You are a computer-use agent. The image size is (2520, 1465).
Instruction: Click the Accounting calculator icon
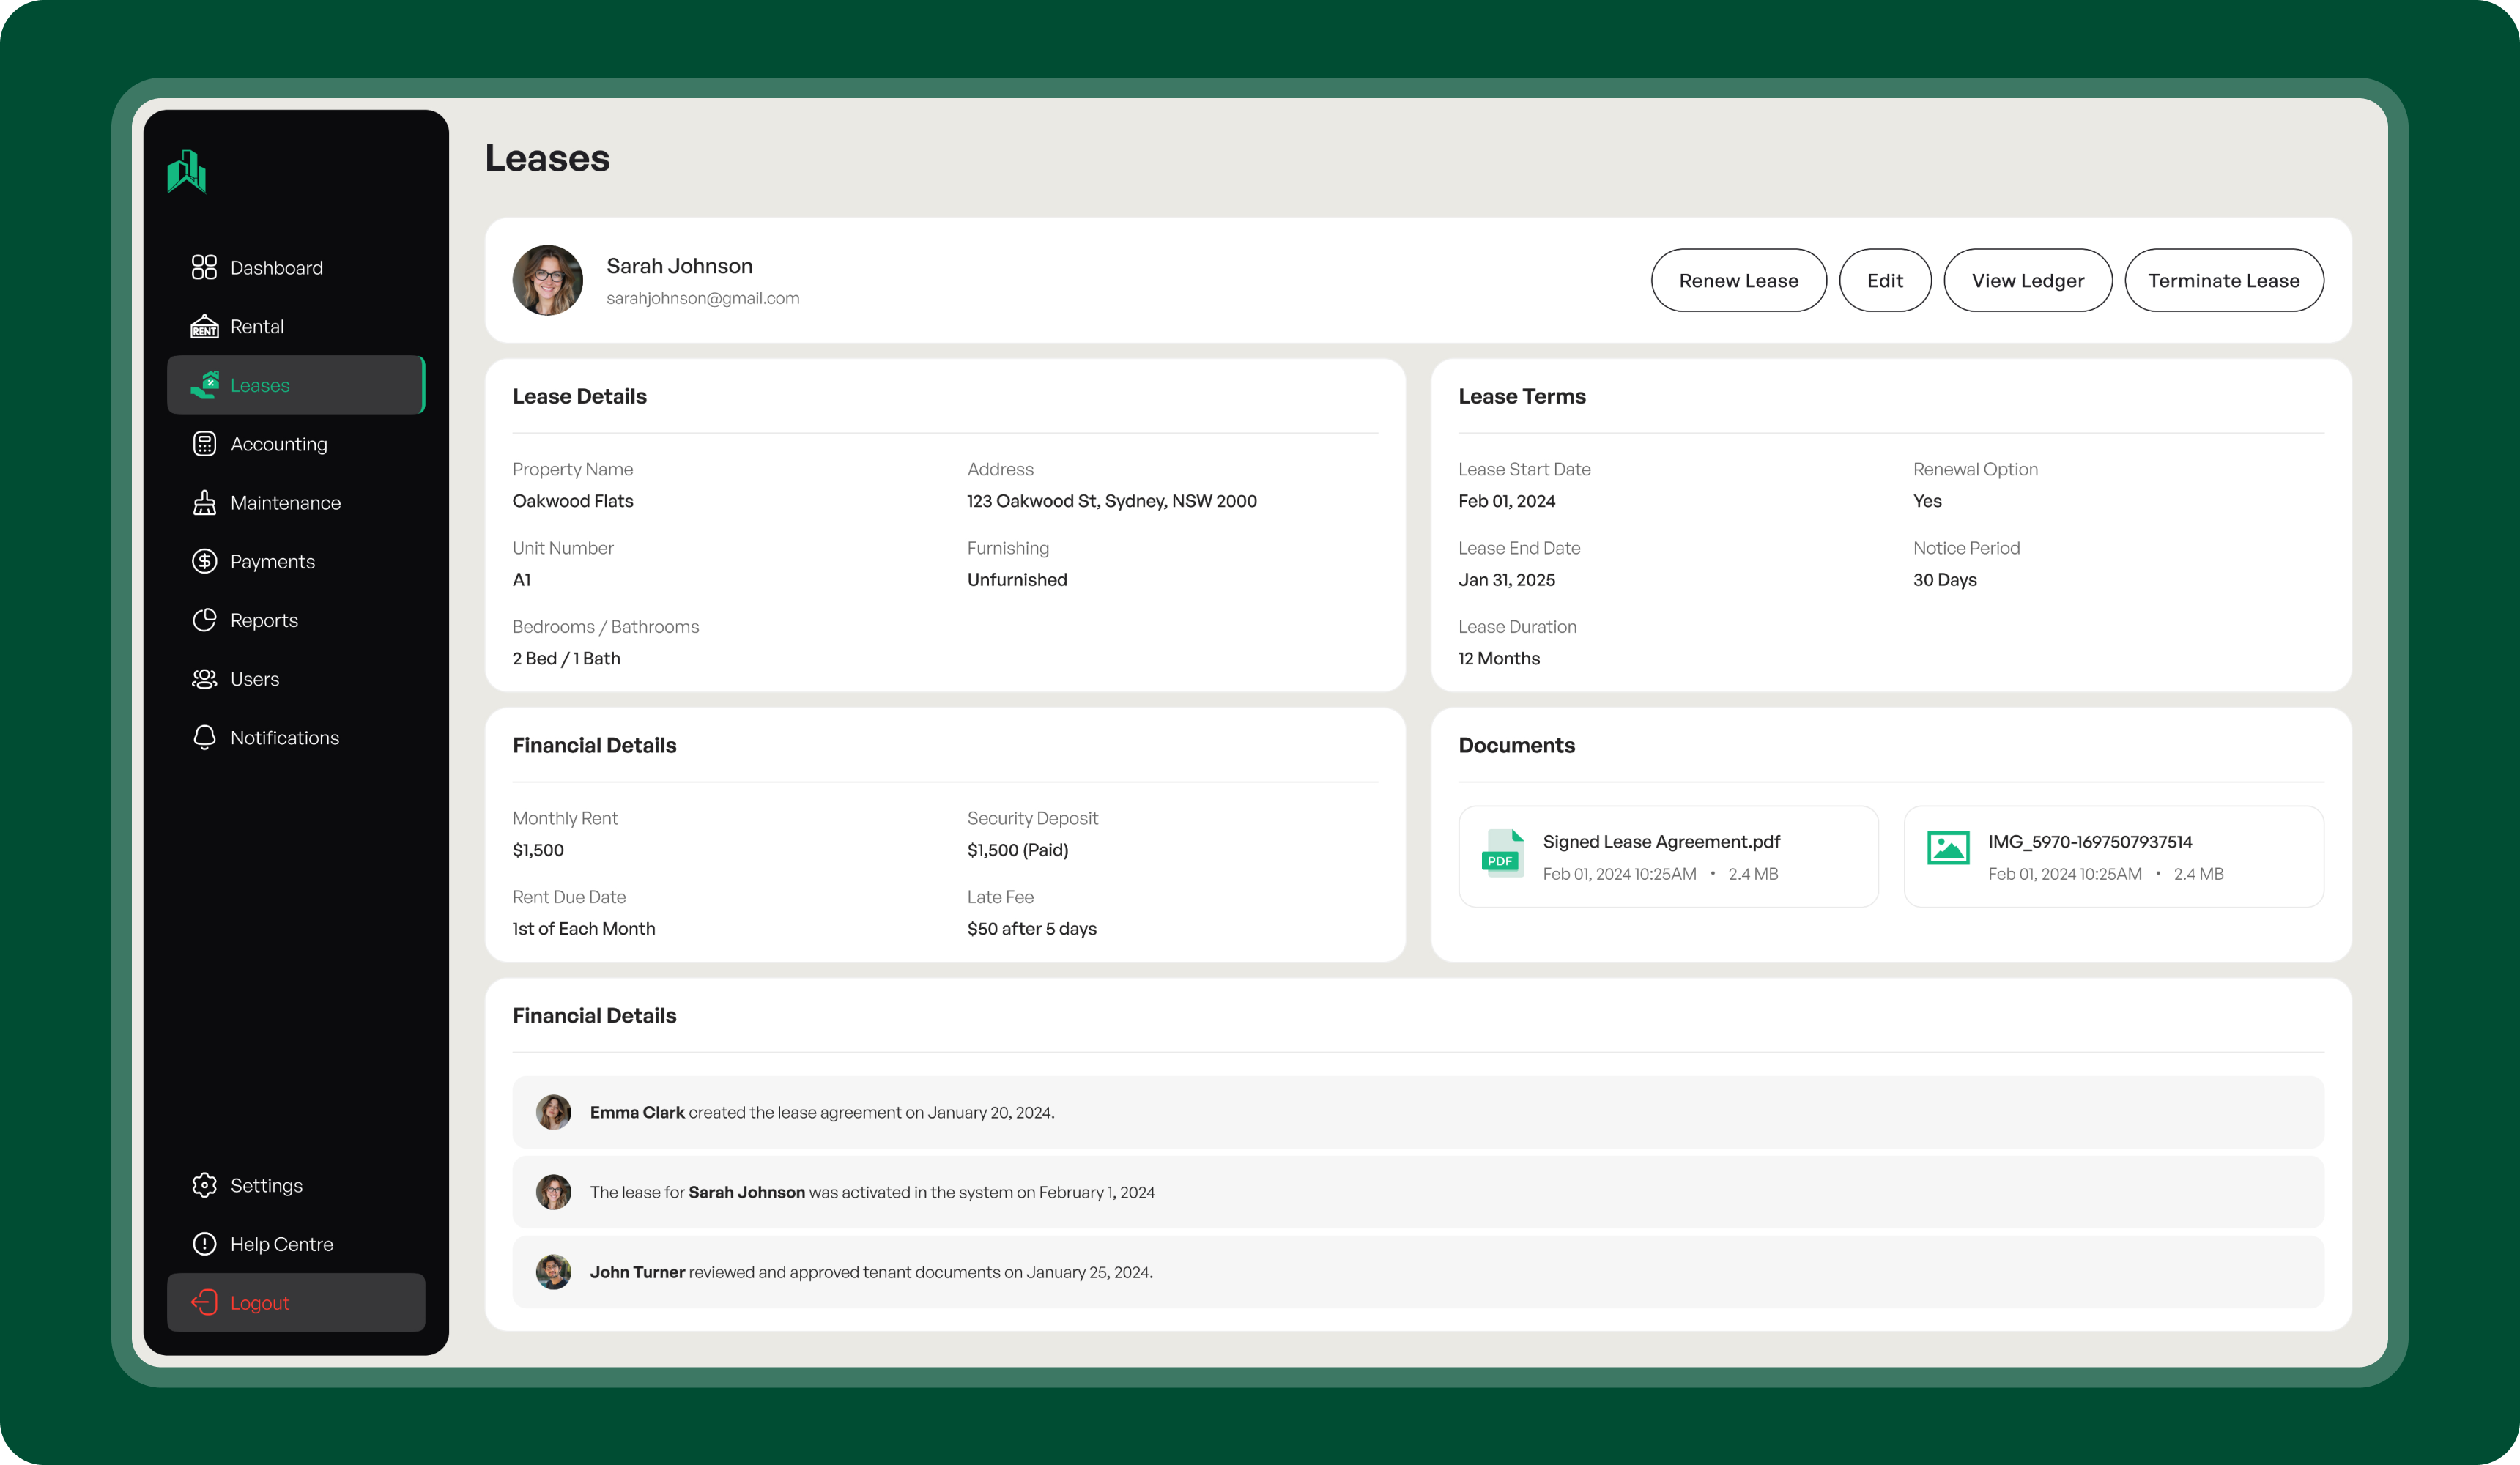coord(204,444)
